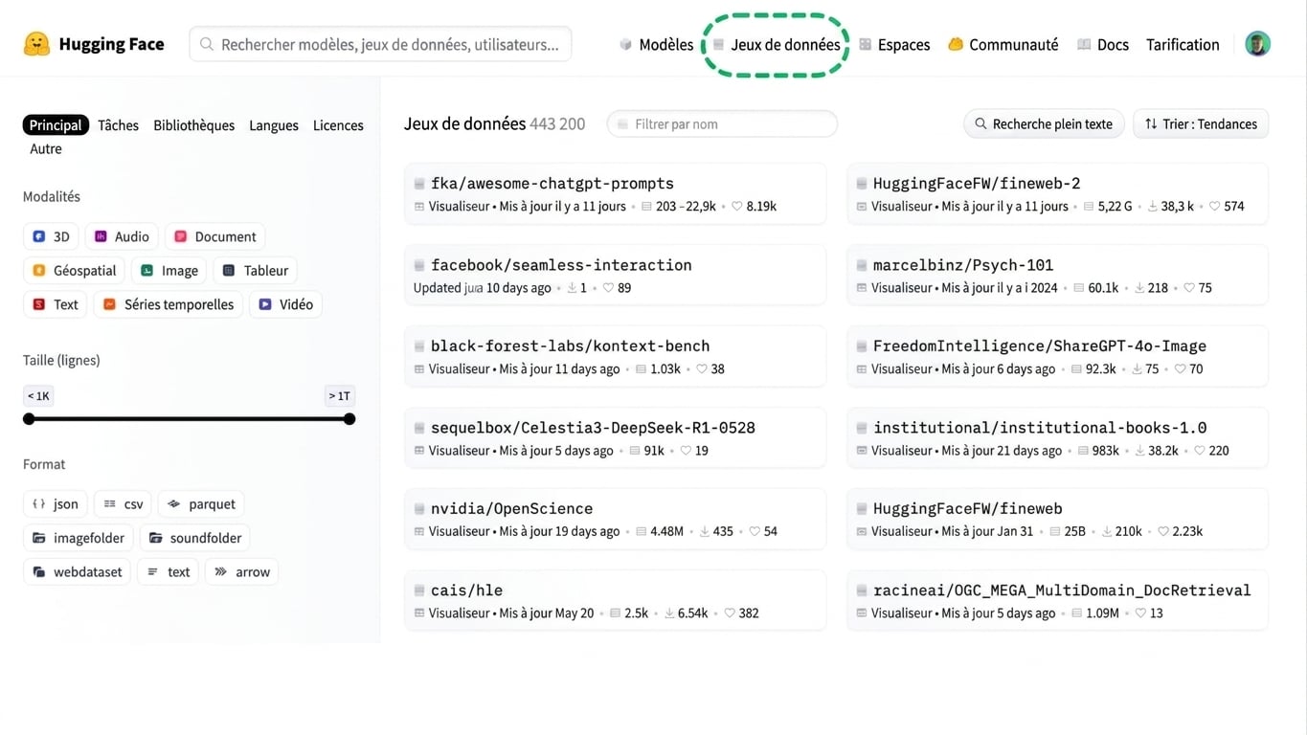Image resolution: width=1307 pixels, height=735 pixels.
Task: Click the right handle of the Taille slider
Action: click(x=349, y=419)
